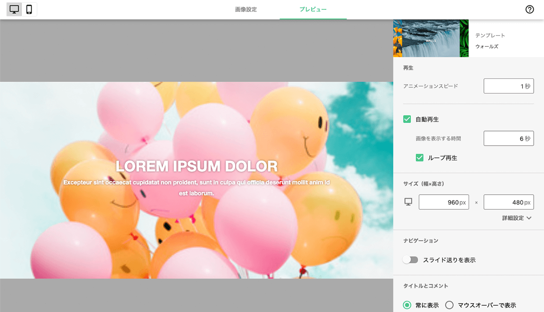Switch to mobile preview mode icon
Screen dimensions: 544x312
(29, 9)
